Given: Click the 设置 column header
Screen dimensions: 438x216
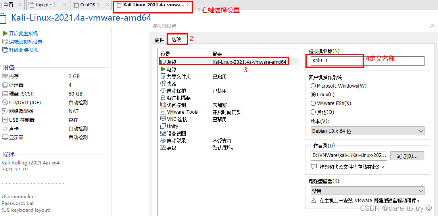Looking at the screenshot, I should click(165, 54).
